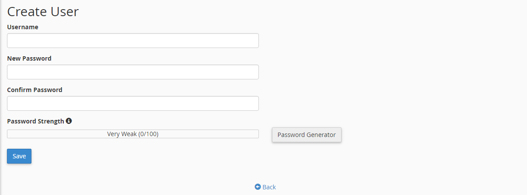
Task: Select the Very Weak (0/100) indicator text
Action: [x=133, y=134]
